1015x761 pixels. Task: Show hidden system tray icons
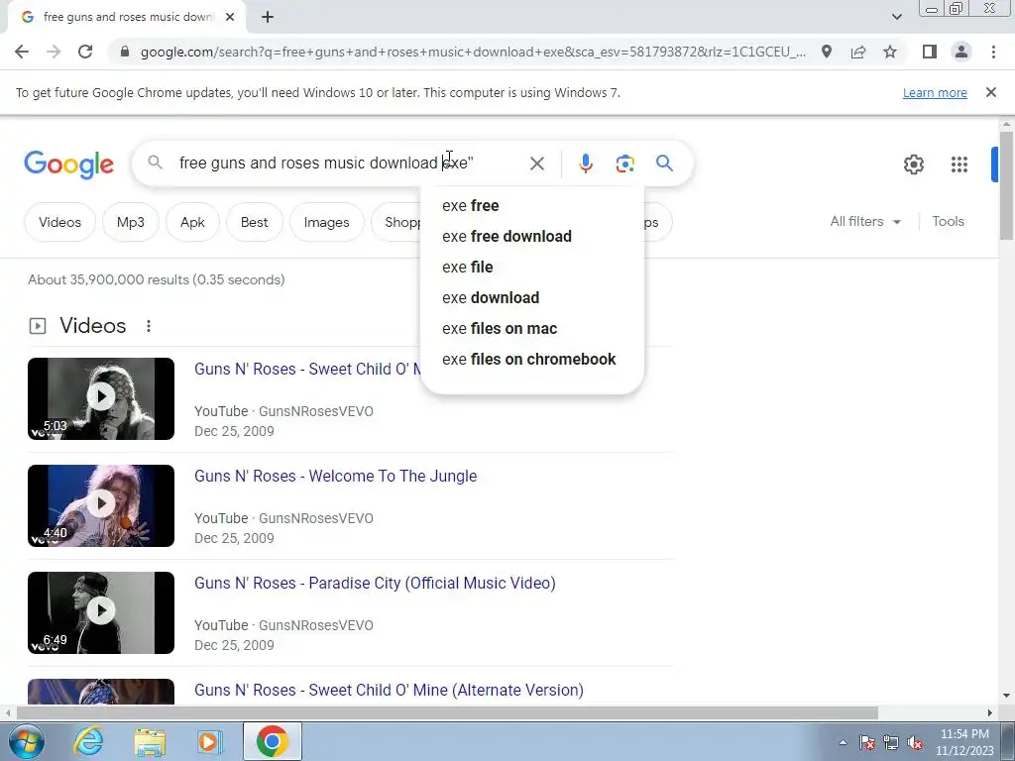[x=843, y=742]
